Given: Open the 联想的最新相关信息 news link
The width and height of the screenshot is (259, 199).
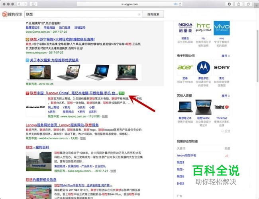Looking at the screenshot, I should pos(41,179).
